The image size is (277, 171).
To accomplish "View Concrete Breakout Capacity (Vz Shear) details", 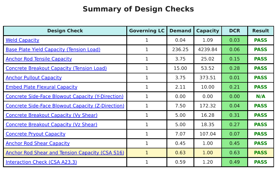I will (x=51, y=125).
